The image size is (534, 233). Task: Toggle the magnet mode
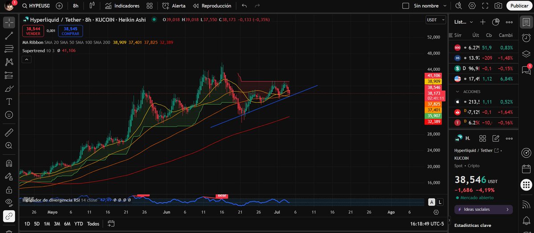coord(9,163)
